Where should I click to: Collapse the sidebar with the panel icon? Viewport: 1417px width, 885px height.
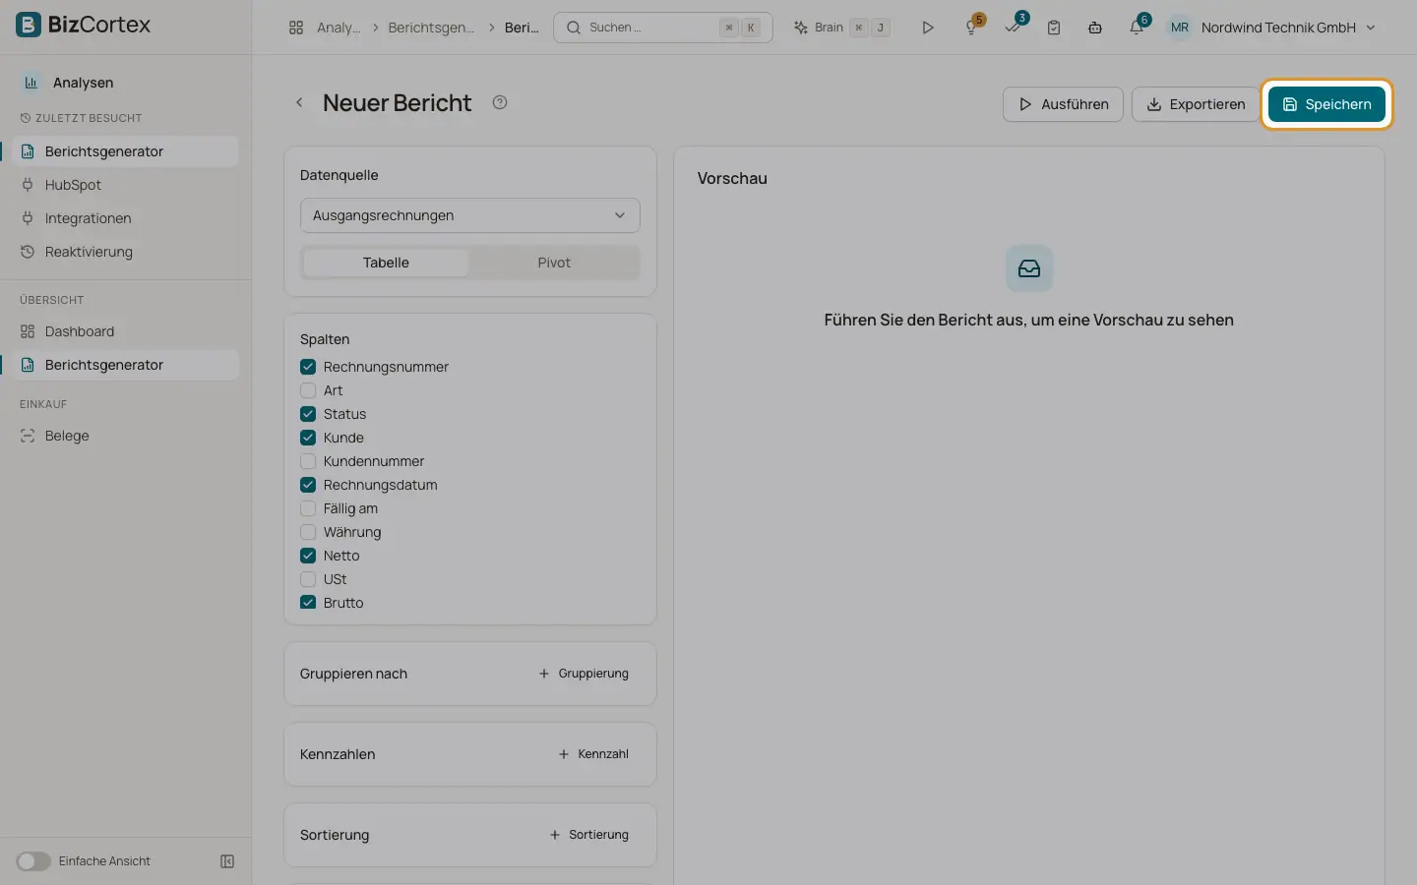pyautogui.click(x=227, y=861)
